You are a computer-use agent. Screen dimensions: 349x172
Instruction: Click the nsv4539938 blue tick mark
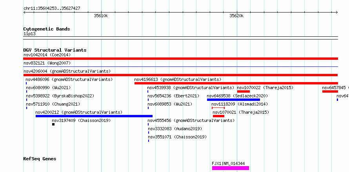(148, 91)
